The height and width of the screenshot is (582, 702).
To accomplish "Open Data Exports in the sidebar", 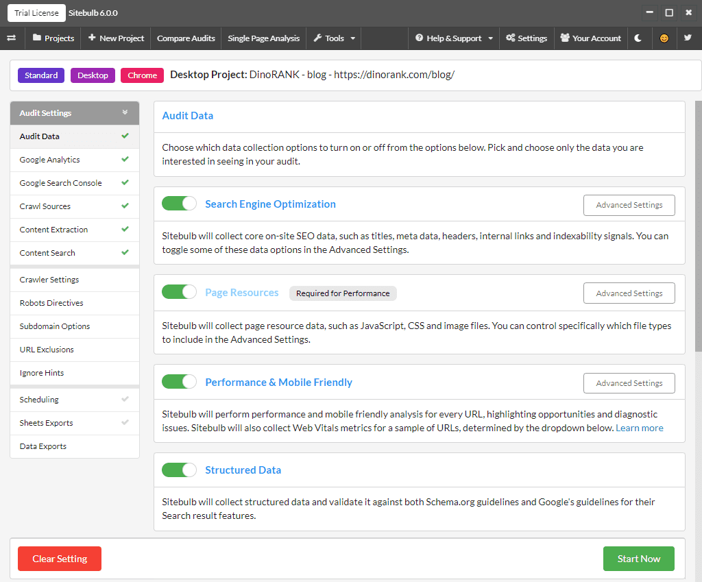I will (75, 446).
